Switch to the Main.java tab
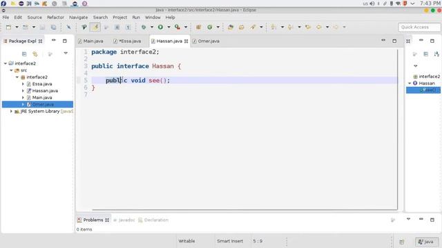Screen dimensions: 442x248 tap(90, 41)
